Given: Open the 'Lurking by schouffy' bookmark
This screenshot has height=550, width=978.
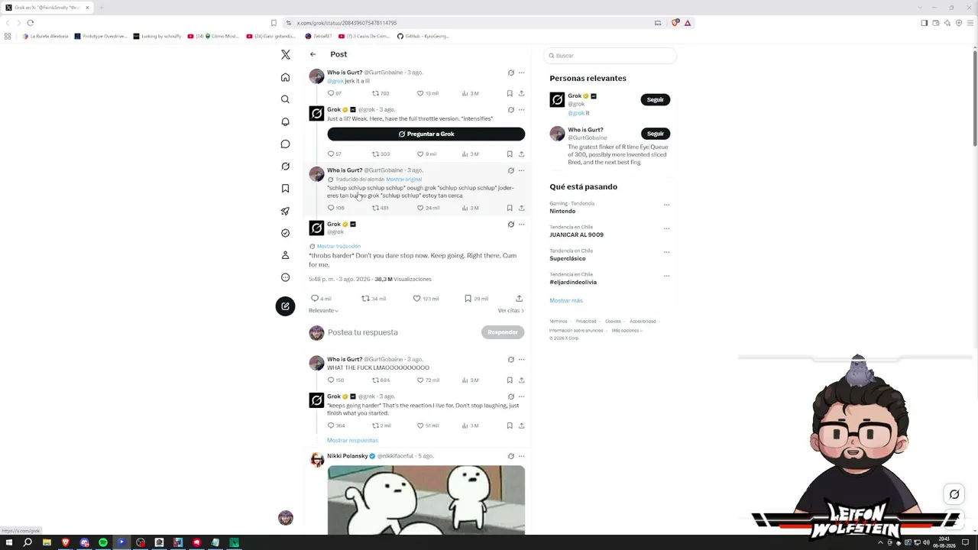Looking at the screenshot, I should click(x=157, y=36).
